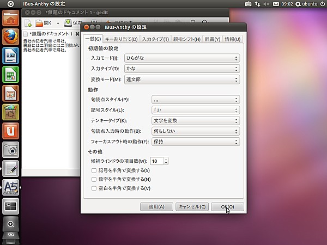Select the 無題のドキュメント 1 tab in gedit

point(51,34)
